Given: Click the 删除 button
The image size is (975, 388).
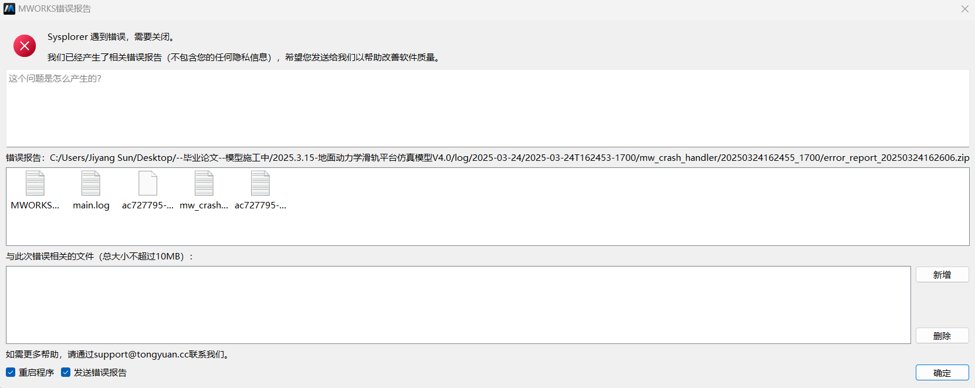Looking at the screenshot, I should click(x=942, y=336).
